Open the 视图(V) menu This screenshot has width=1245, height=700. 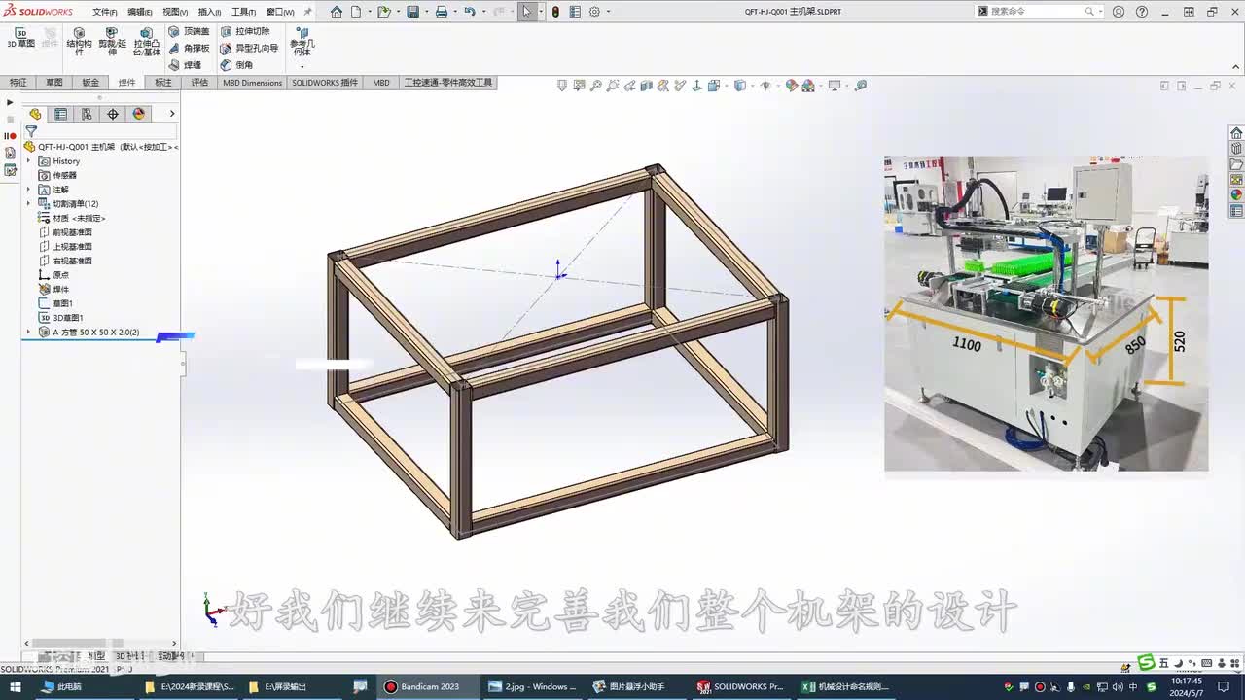175,12
